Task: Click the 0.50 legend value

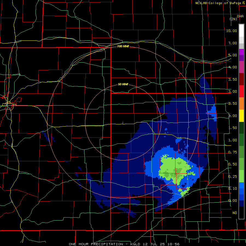Action: click(233, 164)
